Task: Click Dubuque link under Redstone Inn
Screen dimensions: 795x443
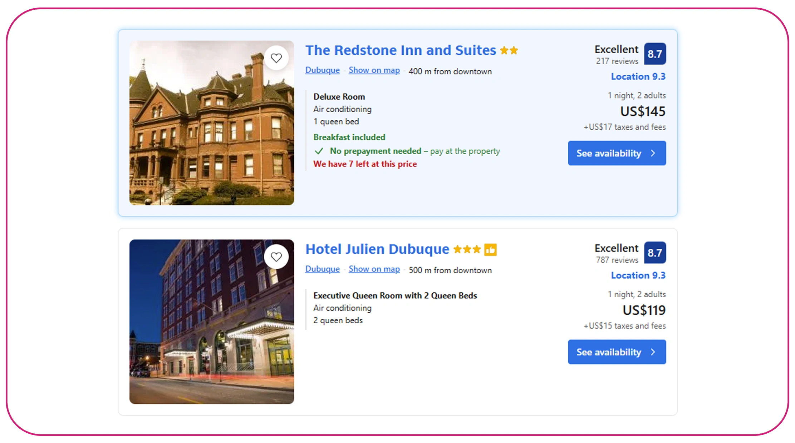Action: point(322,70)
